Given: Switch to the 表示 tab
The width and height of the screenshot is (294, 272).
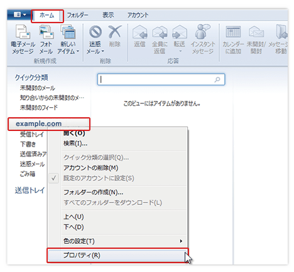Looking at the screenshot, I should 108,15.
